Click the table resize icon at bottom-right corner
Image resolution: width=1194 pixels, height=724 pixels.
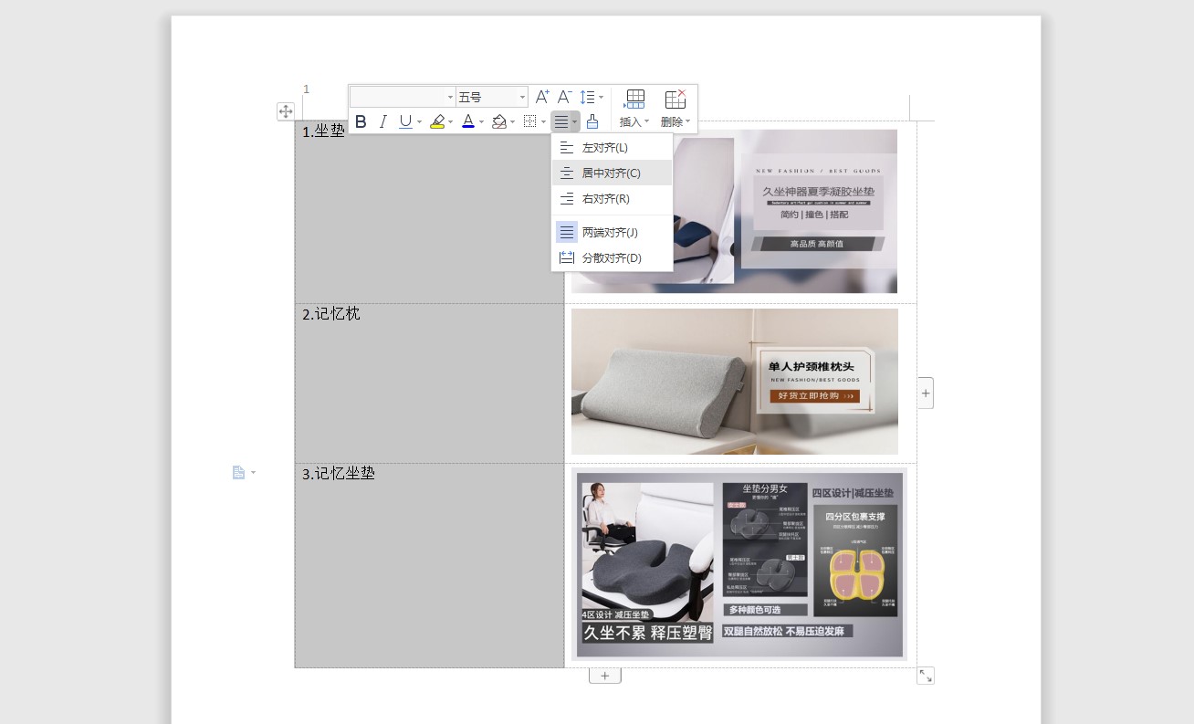927,675
